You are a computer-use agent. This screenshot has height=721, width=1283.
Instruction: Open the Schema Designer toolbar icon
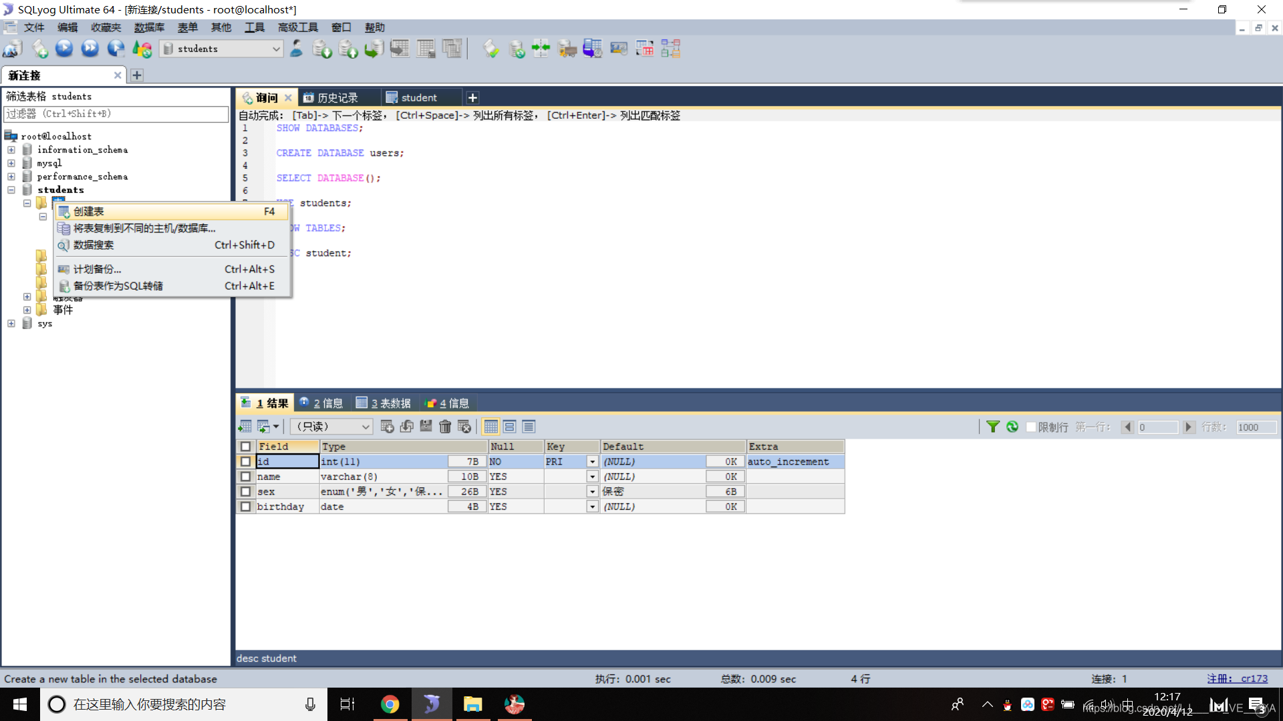point(670,49)
